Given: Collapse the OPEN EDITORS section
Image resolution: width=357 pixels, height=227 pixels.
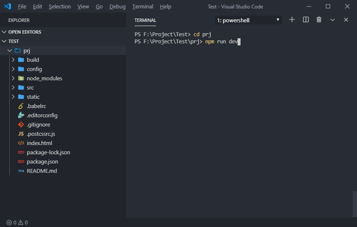Looking at the screenshot, I should pos(4,32).
